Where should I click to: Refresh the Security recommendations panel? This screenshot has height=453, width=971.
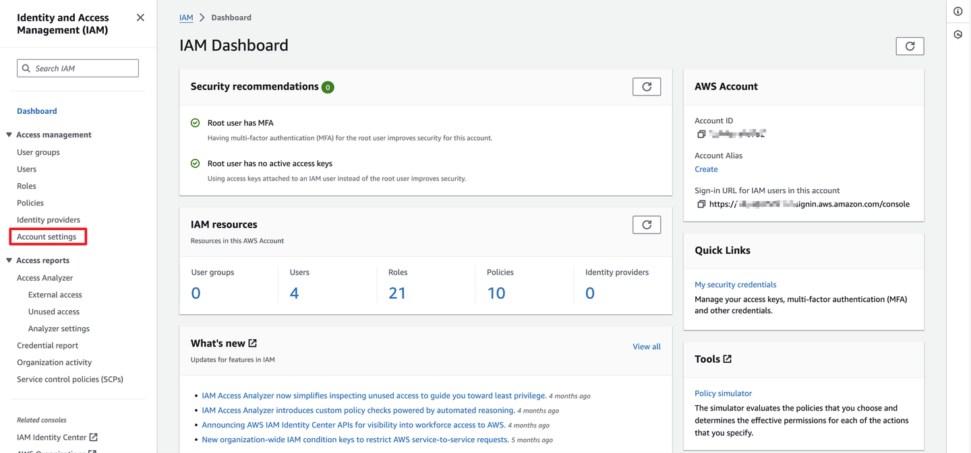pos(646,87)
